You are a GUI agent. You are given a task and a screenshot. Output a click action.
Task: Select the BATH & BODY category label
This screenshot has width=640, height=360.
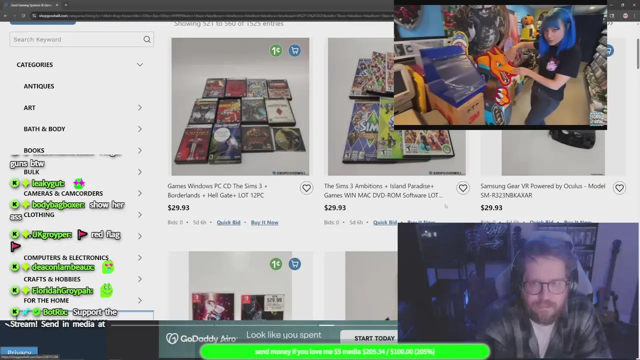44,129
